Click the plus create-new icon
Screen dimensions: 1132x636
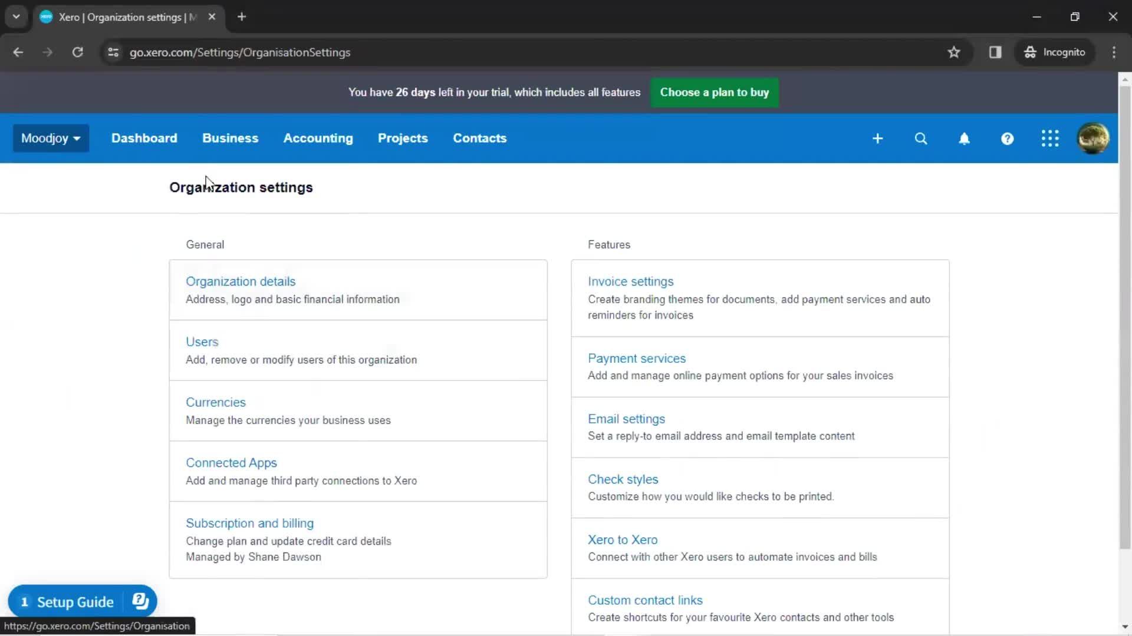[x=877, y=138]
